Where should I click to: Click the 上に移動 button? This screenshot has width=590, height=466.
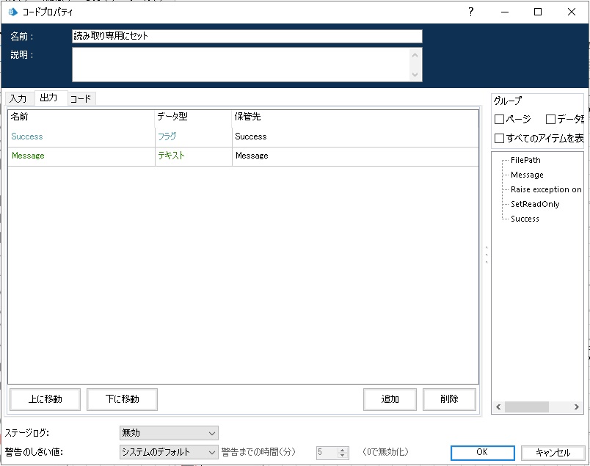tap(45, 399)
